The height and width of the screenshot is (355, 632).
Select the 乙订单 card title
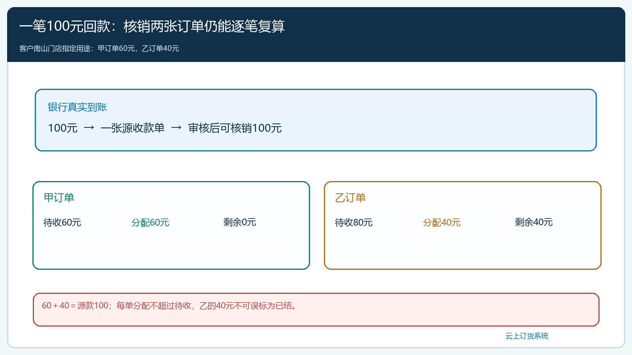coord(350,198)
